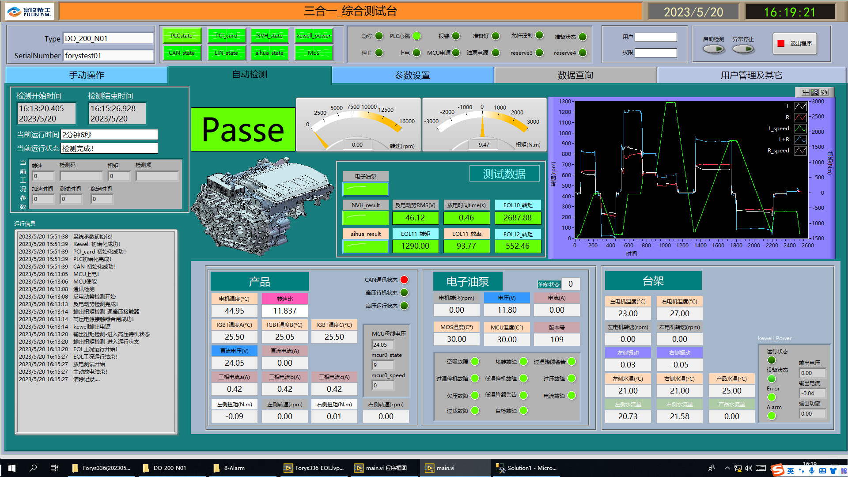Viewport: 848px width, 477px height.
Task: Click the Fulin P.M. company logo
Action: click(29, 11)
